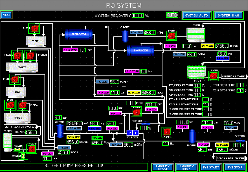Click the T button of TUB-203
This screenshot has width=248, height=172.
[x=136, y=133]
